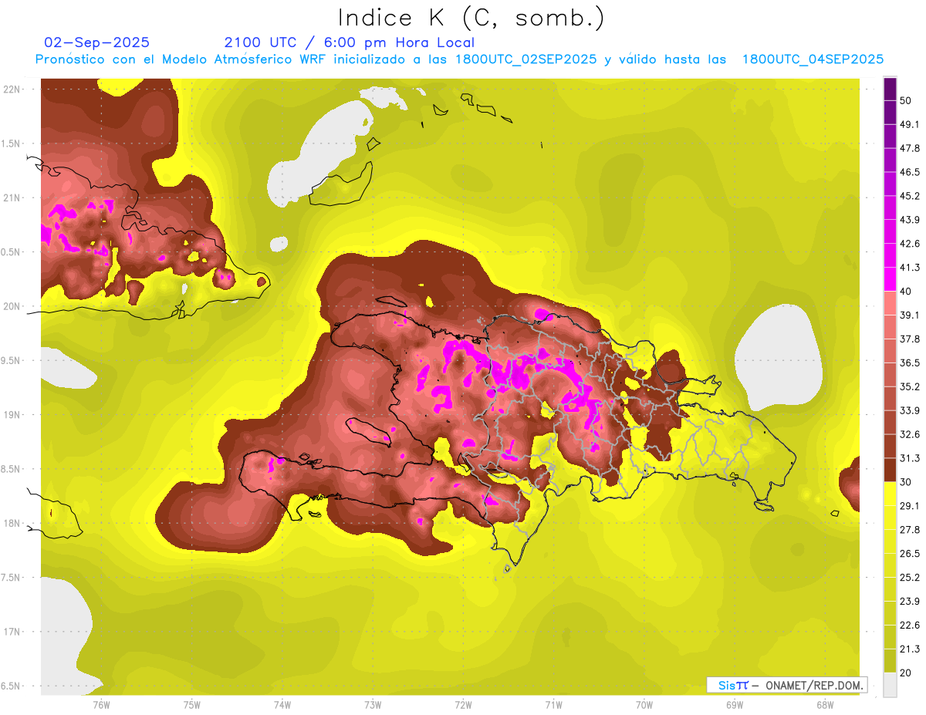The image size is (926, 715).
Task: Click the colorbar value "25.2"
Action: click(910, 577)
